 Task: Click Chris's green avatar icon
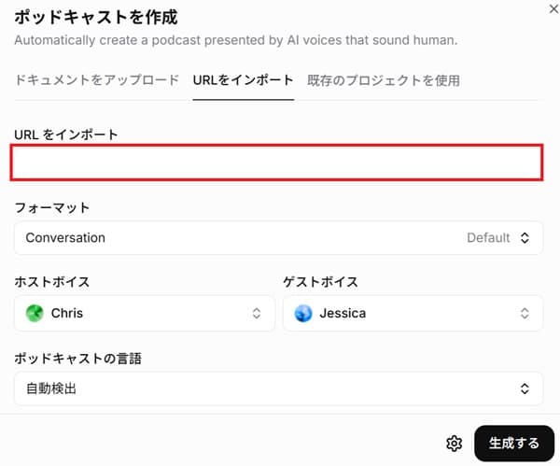coord(35,313)
